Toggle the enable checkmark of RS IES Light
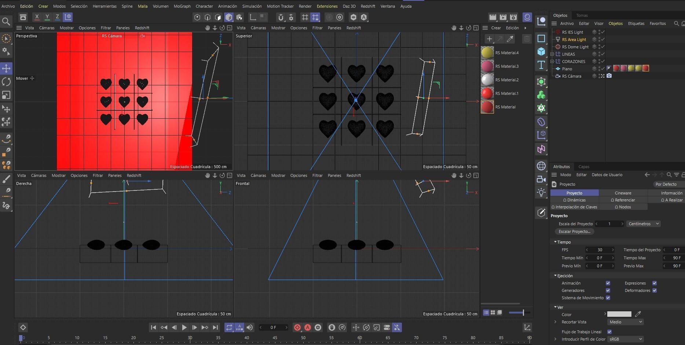 pyautogui.click(x=603, y=32)
